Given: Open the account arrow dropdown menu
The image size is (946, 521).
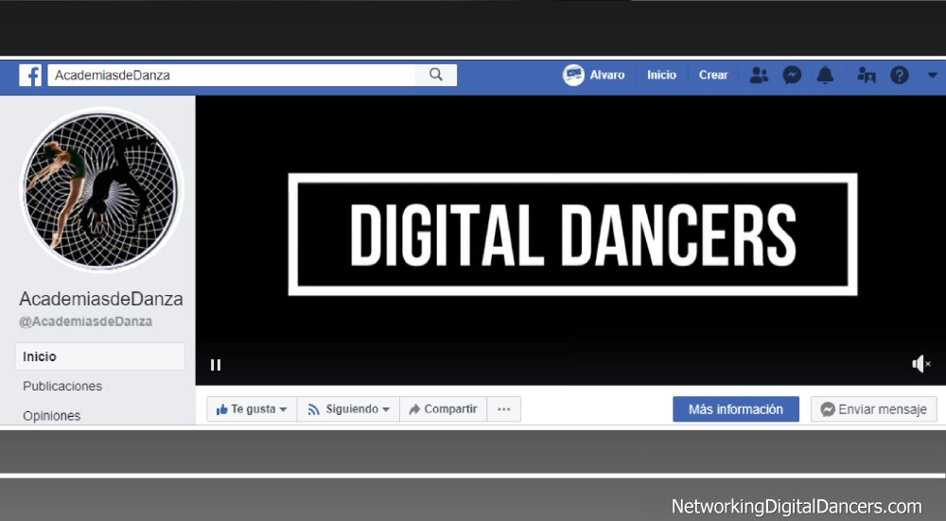Looking at the screenshot, I should click(932, 76).
